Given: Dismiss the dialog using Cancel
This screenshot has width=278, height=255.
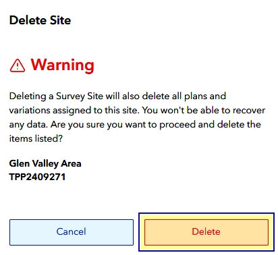Looking at the screenshot, I should (x=72, y=232).
